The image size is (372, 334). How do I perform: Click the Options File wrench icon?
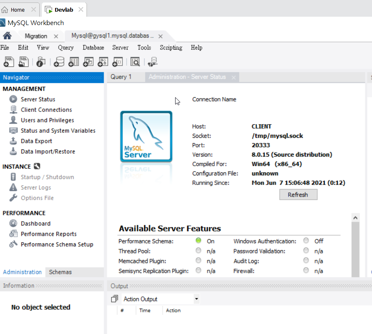(x=13, y=198)
